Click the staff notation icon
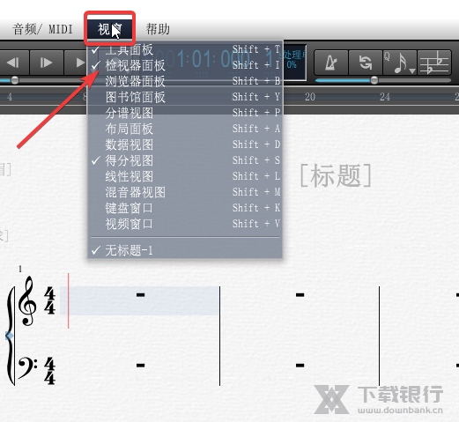 click(434, 63)
